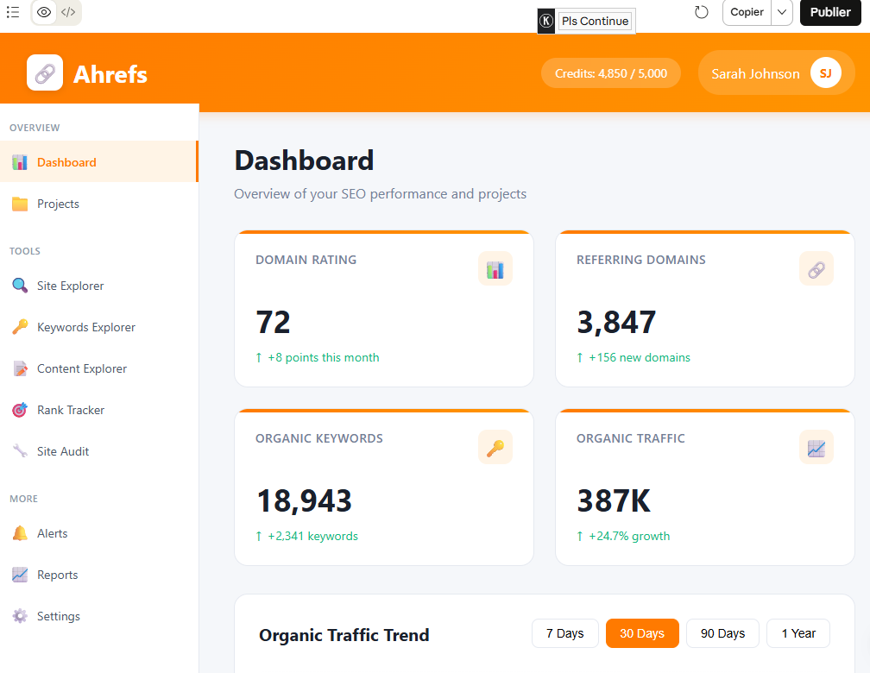The image size is (870, 673).
Task: Click the Domain Rating value 72
Action: tap(273, 323)
